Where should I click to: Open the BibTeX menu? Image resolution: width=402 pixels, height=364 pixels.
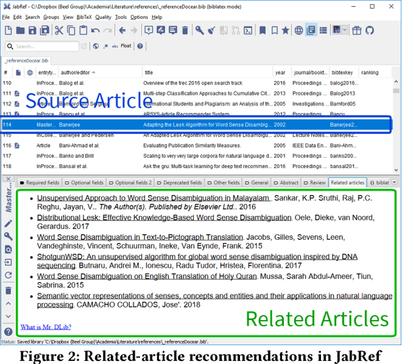84,17
